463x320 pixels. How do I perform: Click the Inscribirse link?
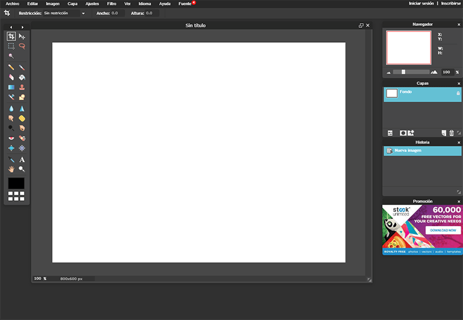coord(451,4)
